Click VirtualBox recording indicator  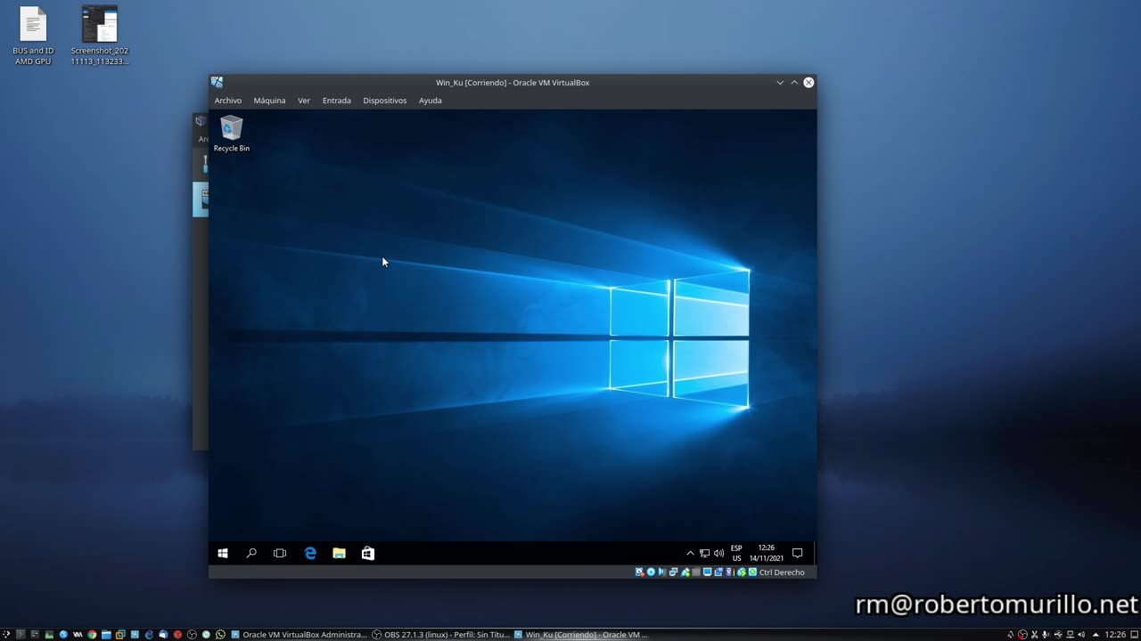tap(718, 572)
